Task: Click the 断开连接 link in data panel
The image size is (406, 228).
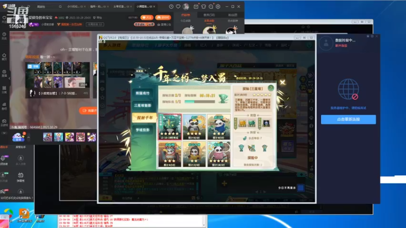Action: 341,46
